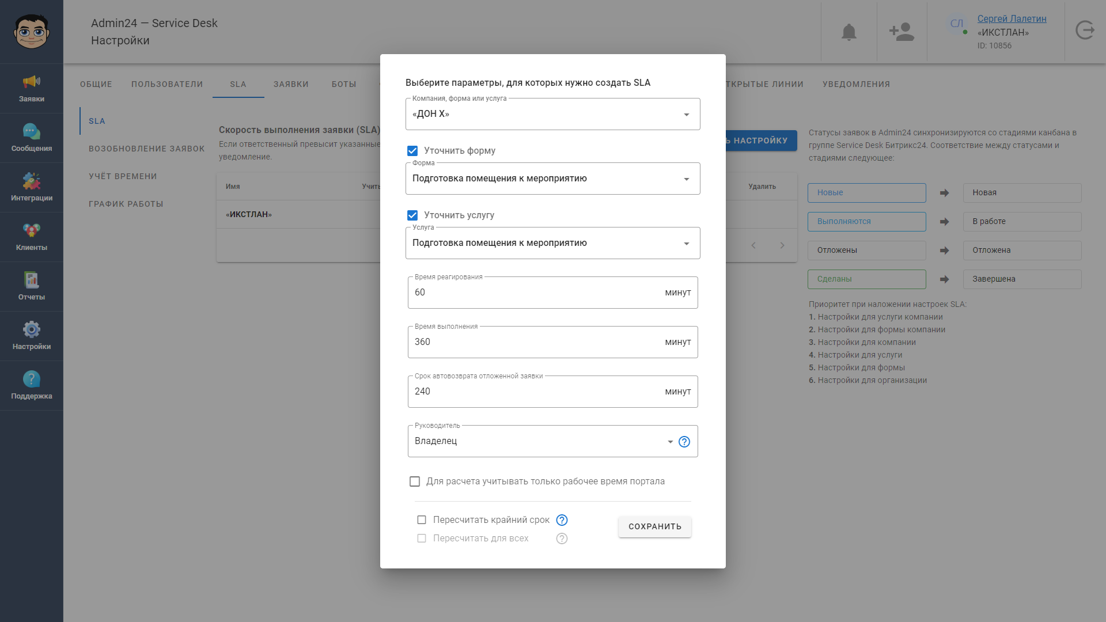This screenshot has width=1106, height=622.
Task: Enable only working time calculation checkbox
Action: pos(415,481)
